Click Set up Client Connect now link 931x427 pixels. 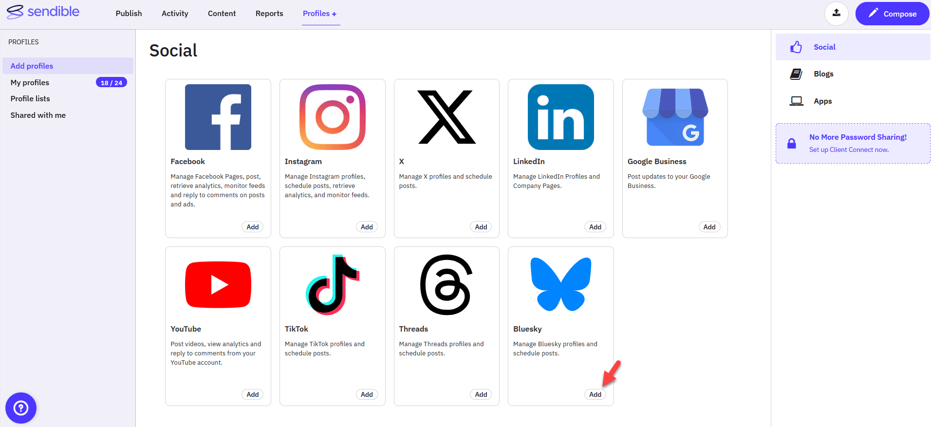pos(849,150)
